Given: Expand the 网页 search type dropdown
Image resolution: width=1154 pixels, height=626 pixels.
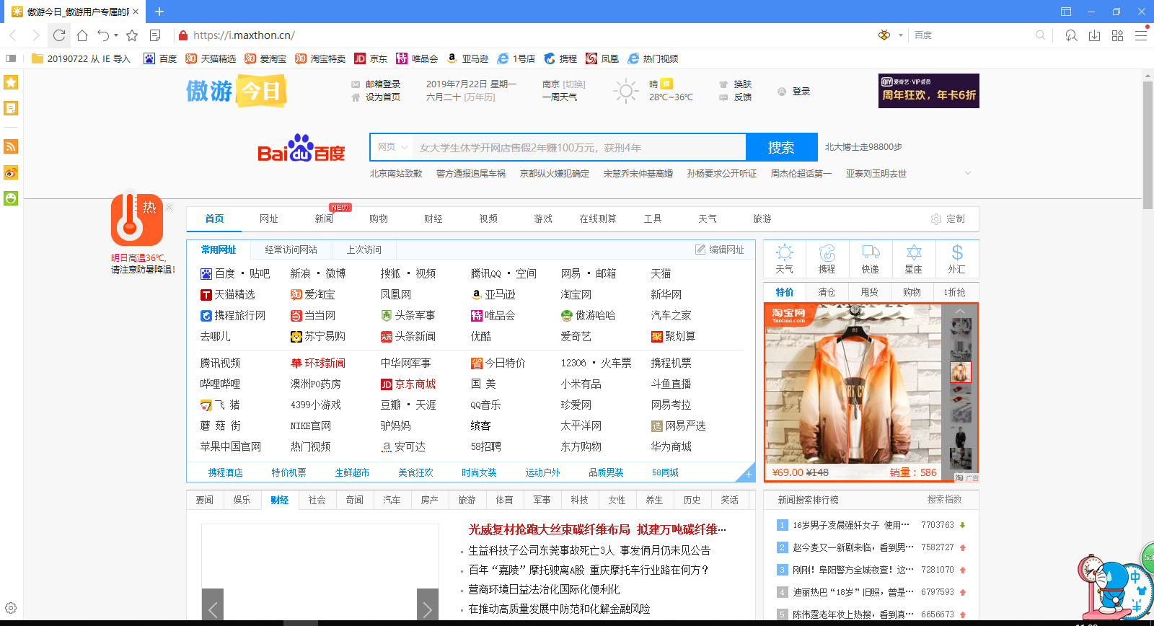Looking at the screenshot, I should click(x=392, y=147).
